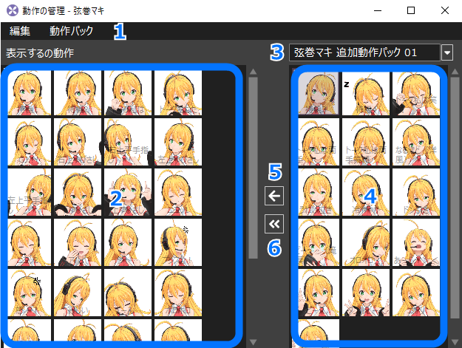Select the laughing open-mouth thumbnail in the pack list
462x348 pixels.
(416, 242)
